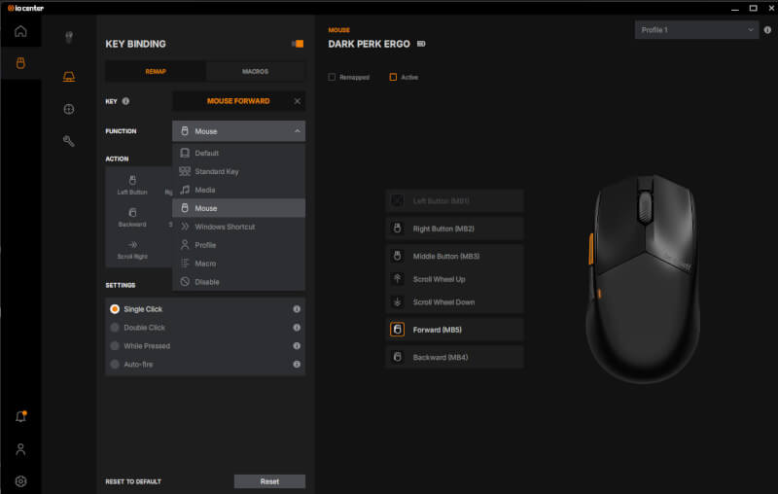
Task: Show info for Auto-fire setting
Action: [297, 364]
